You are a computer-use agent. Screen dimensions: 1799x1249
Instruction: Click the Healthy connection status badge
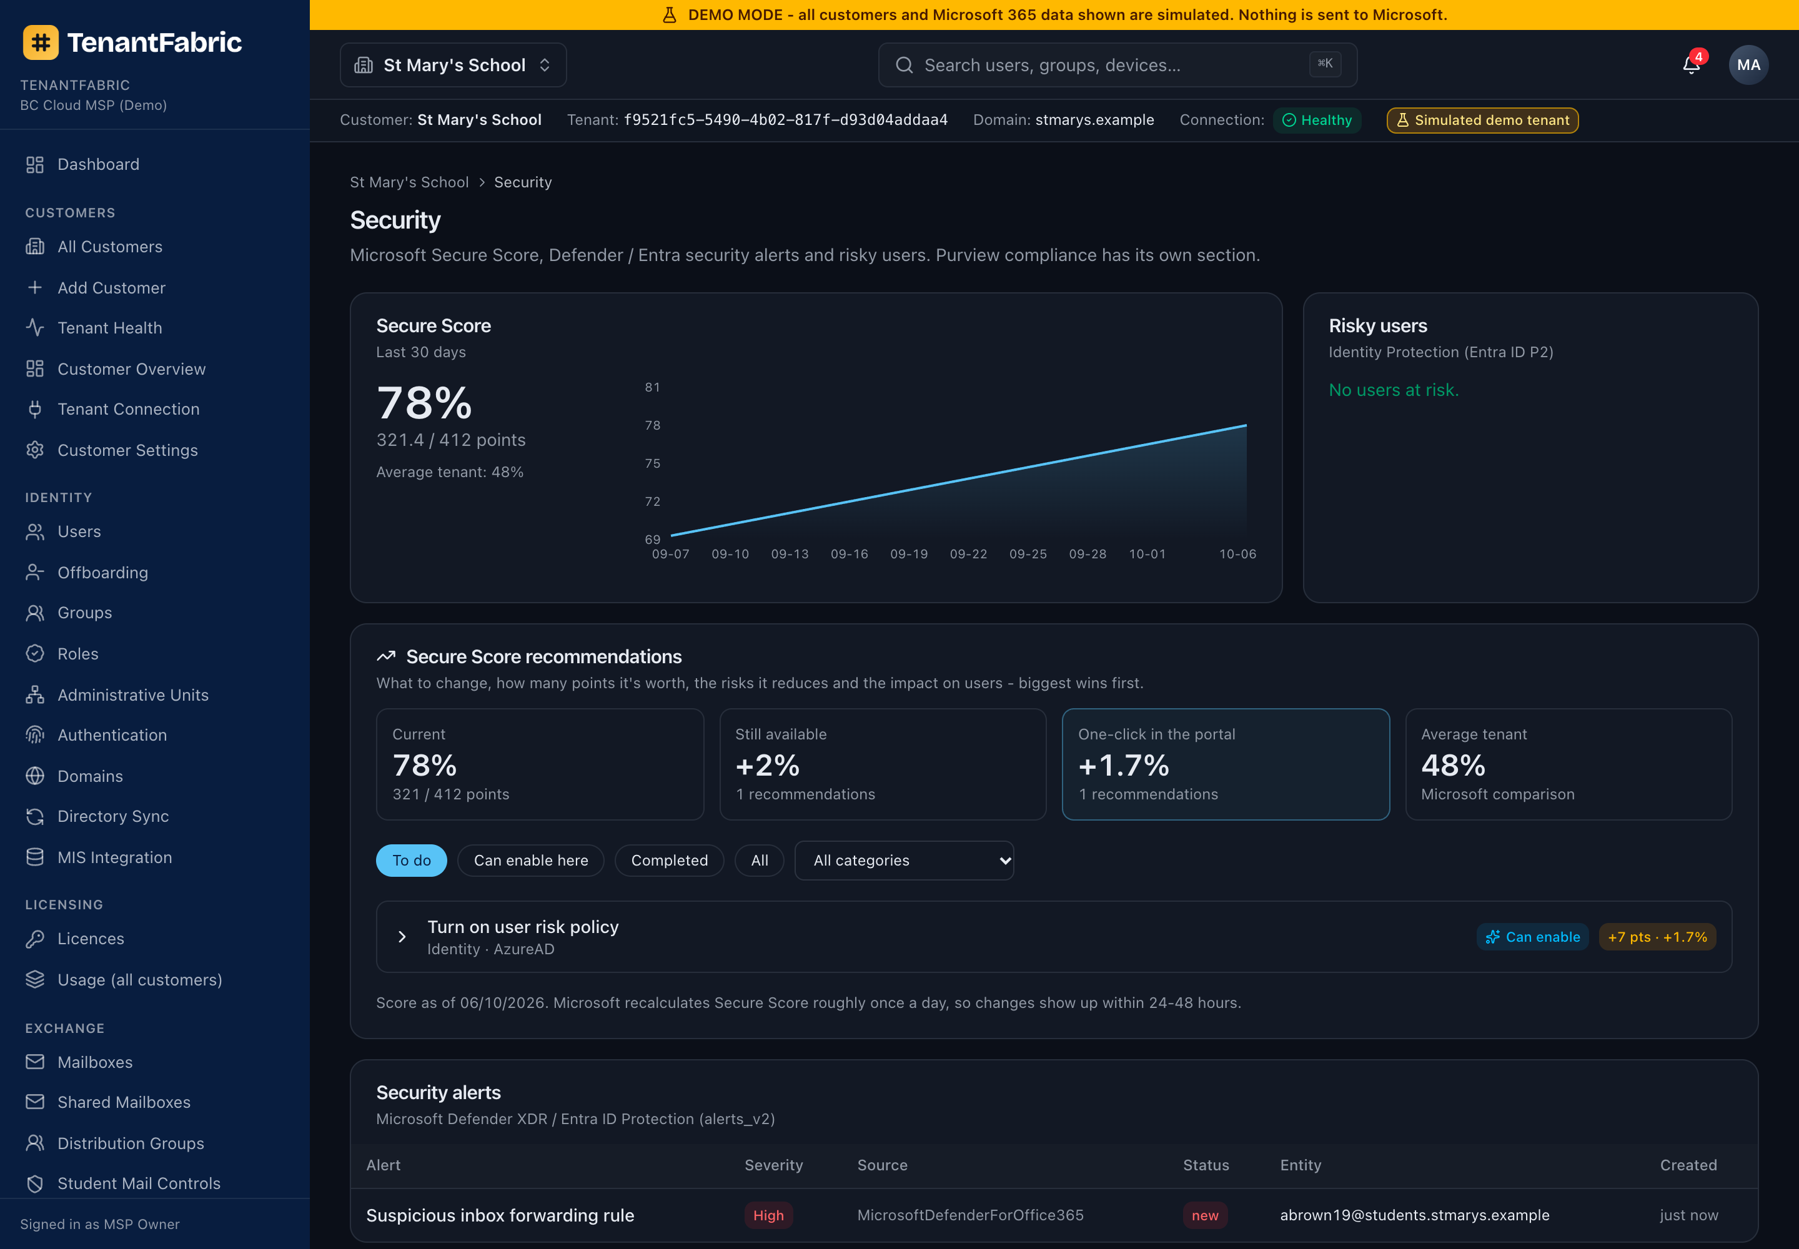point(1317,120)
